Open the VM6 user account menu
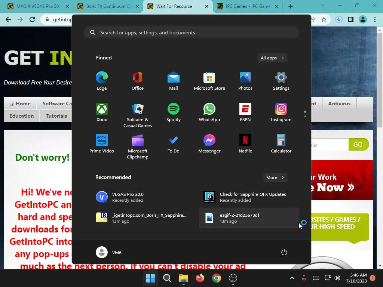 109,252
